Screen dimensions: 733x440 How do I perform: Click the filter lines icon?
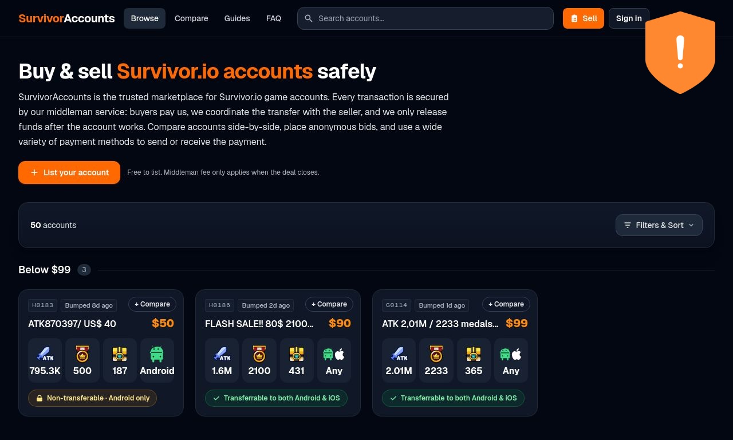pyautogui.click(x=628, y=225)
